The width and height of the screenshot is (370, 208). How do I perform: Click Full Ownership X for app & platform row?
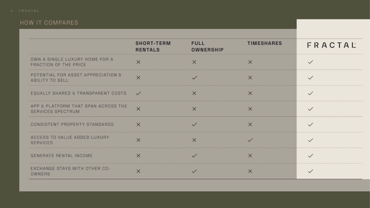(194, 109)
